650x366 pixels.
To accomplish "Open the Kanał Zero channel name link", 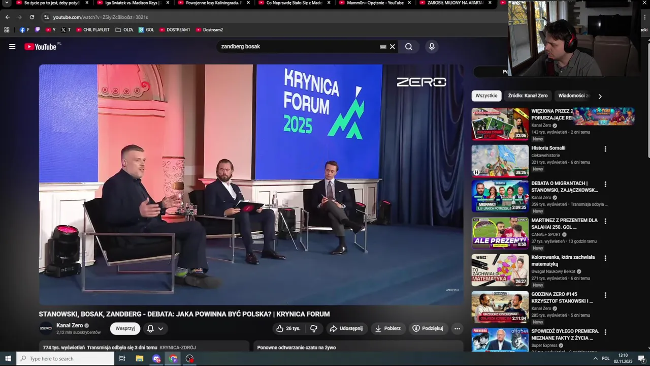I will click(70, 325).
